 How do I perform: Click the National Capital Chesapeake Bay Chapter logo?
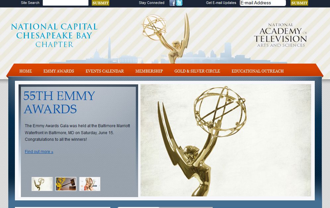[54, 35]
